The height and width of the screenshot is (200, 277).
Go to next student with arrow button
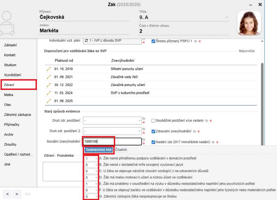coord(17,194)
